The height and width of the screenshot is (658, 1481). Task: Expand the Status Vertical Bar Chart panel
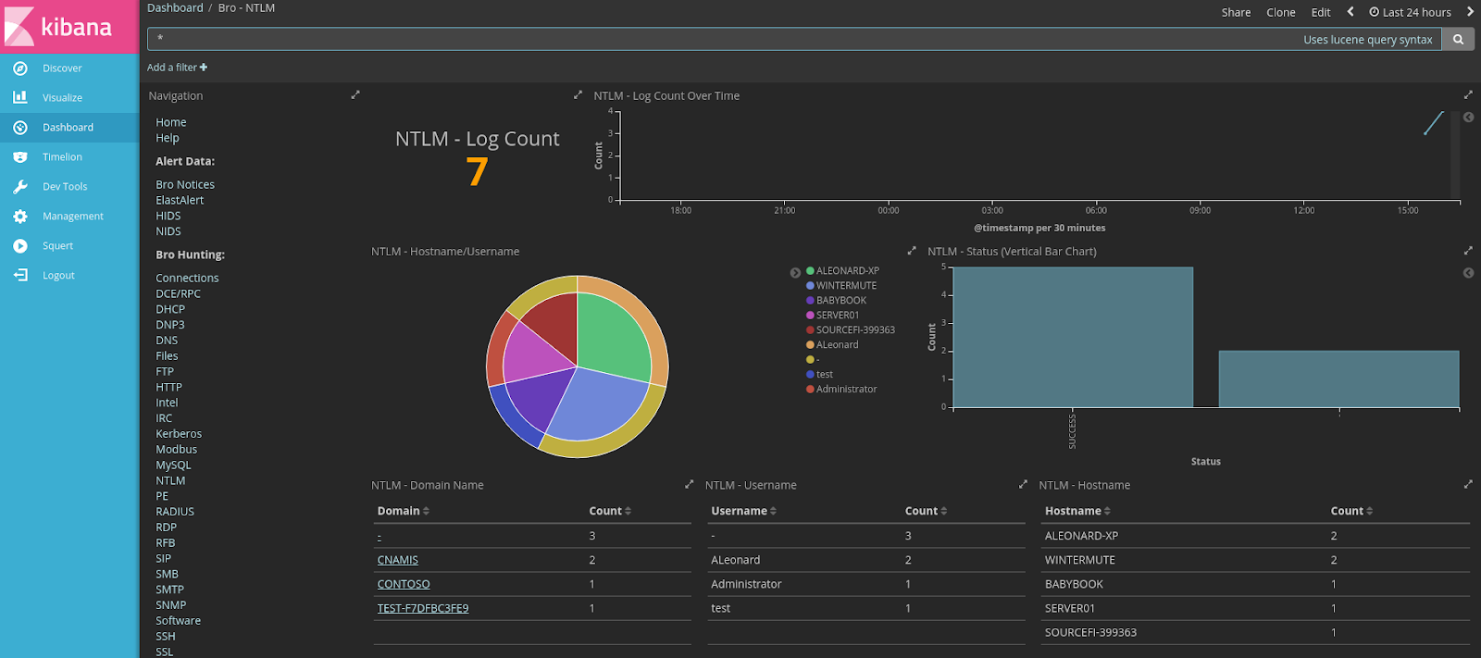coord(1468,251)
